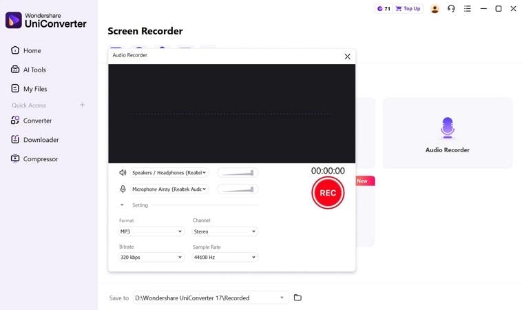Click the purple microphone Audio Recorder icon
522x310 pixels.
pos(448,128)
